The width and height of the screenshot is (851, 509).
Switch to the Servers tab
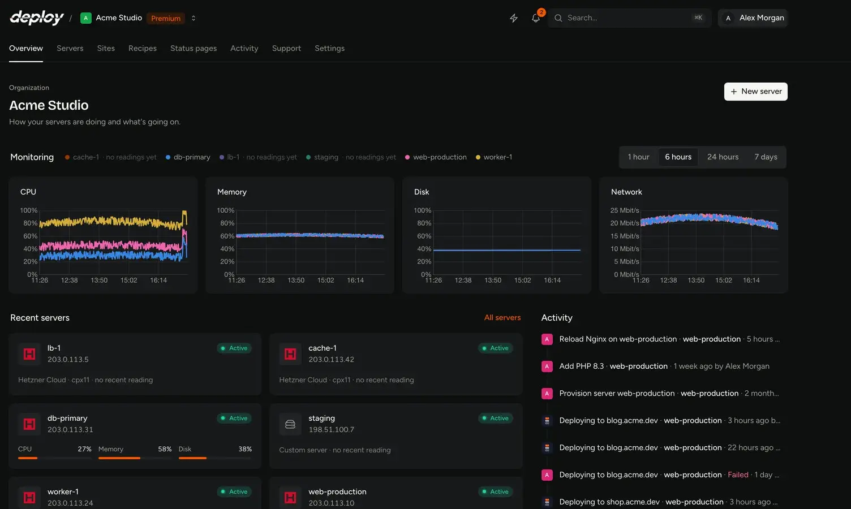point(70,49)
